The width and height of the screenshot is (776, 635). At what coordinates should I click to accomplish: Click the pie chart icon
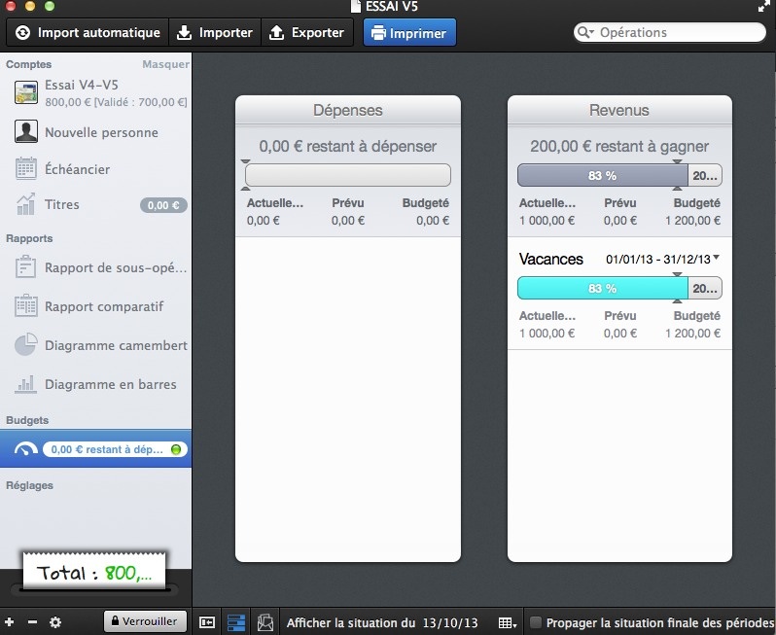point(26,344)
